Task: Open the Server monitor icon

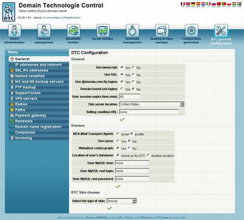Action: pyautogui.click(x=103, y=30)
